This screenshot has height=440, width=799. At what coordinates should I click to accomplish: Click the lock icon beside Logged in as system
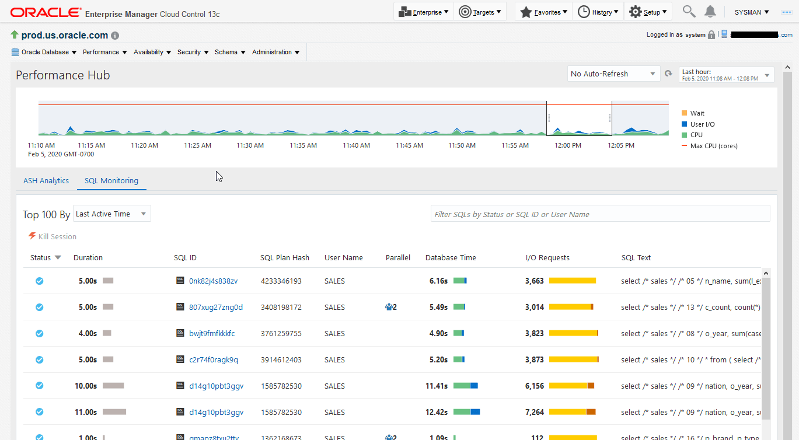tap(711, 35)
